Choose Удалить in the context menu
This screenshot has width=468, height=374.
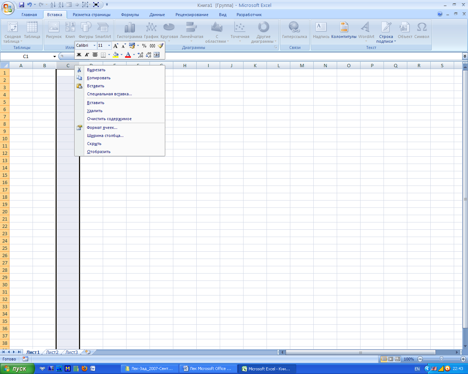click(120, 111)
